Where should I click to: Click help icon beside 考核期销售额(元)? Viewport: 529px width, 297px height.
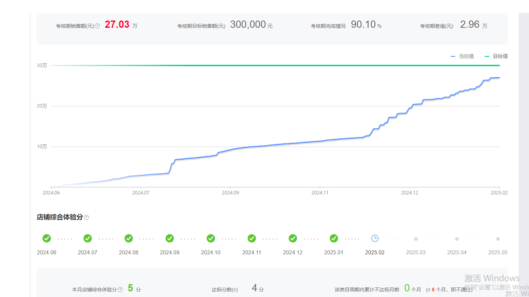(97, 26)
